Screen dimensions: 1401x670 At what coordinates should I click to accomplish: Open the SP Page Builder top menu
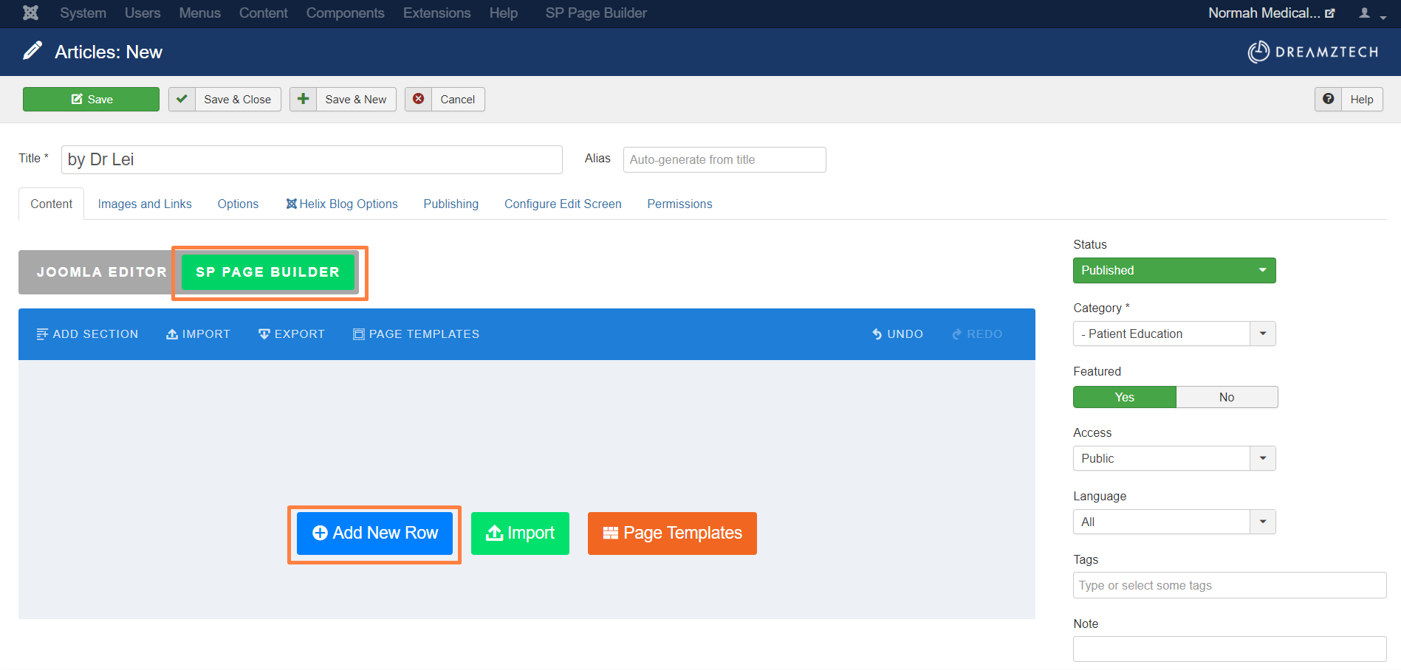(596, 13)
